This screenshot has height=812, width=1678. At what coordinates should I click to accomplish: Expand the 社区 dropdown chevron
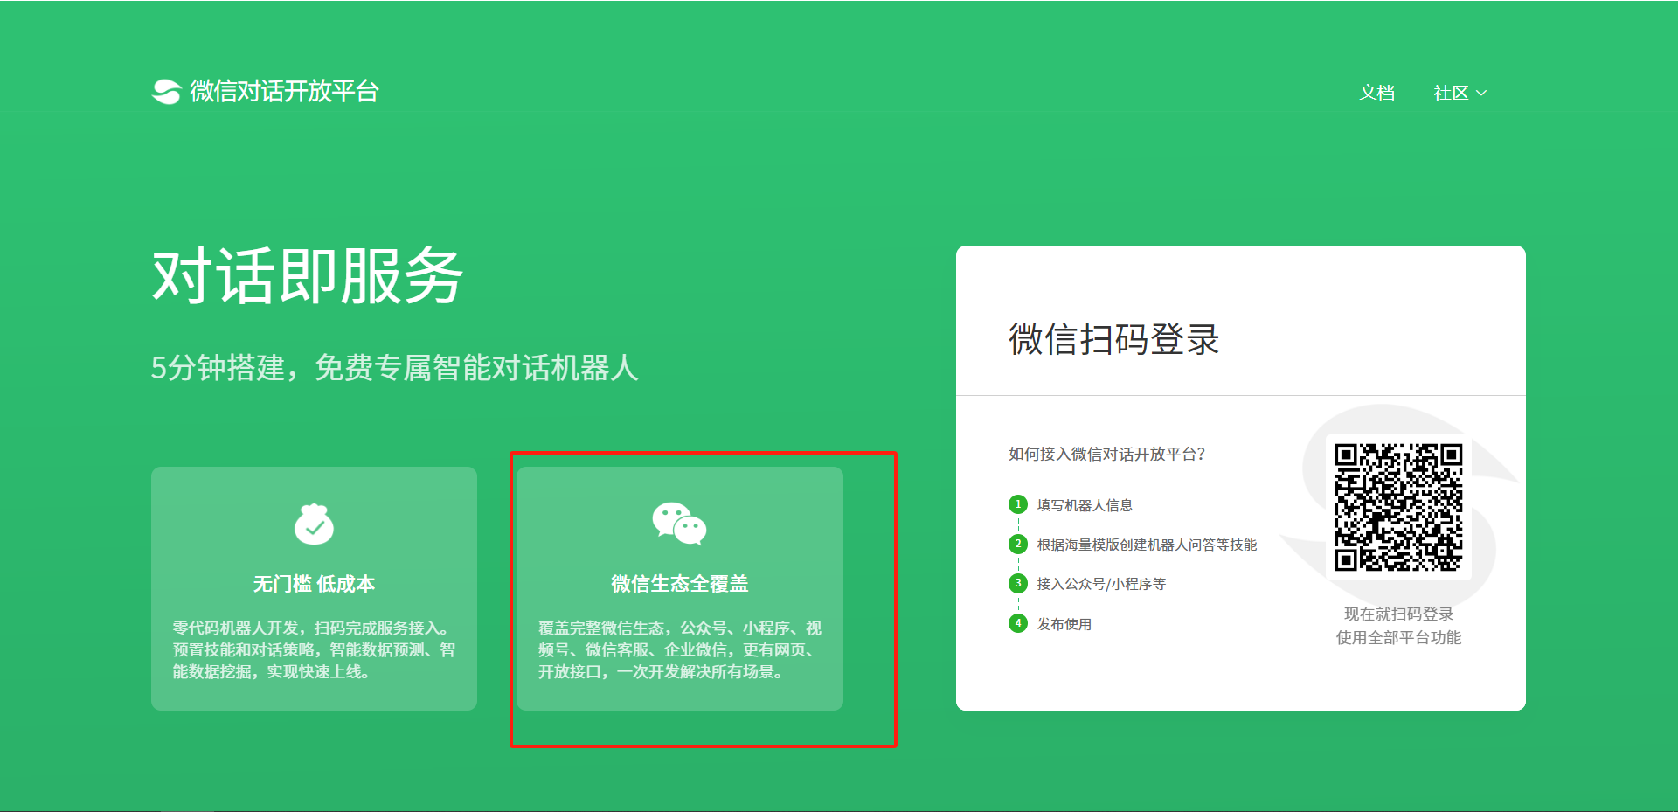point(1481,93)
